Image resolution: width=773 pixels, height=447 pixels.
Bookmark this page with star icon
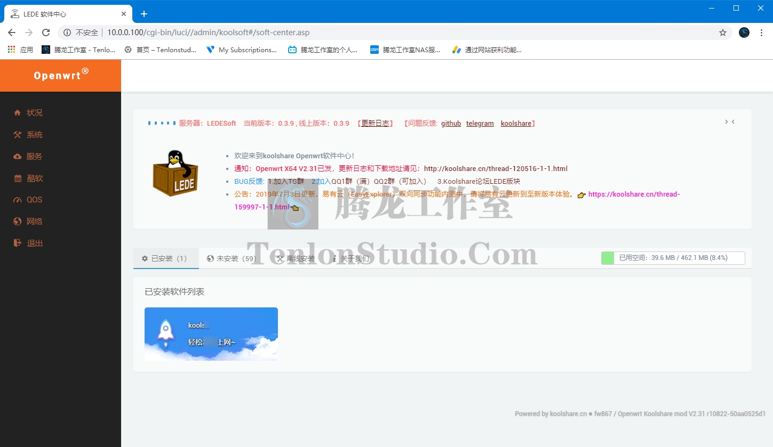pyautogui.click(x=723, y=32)
